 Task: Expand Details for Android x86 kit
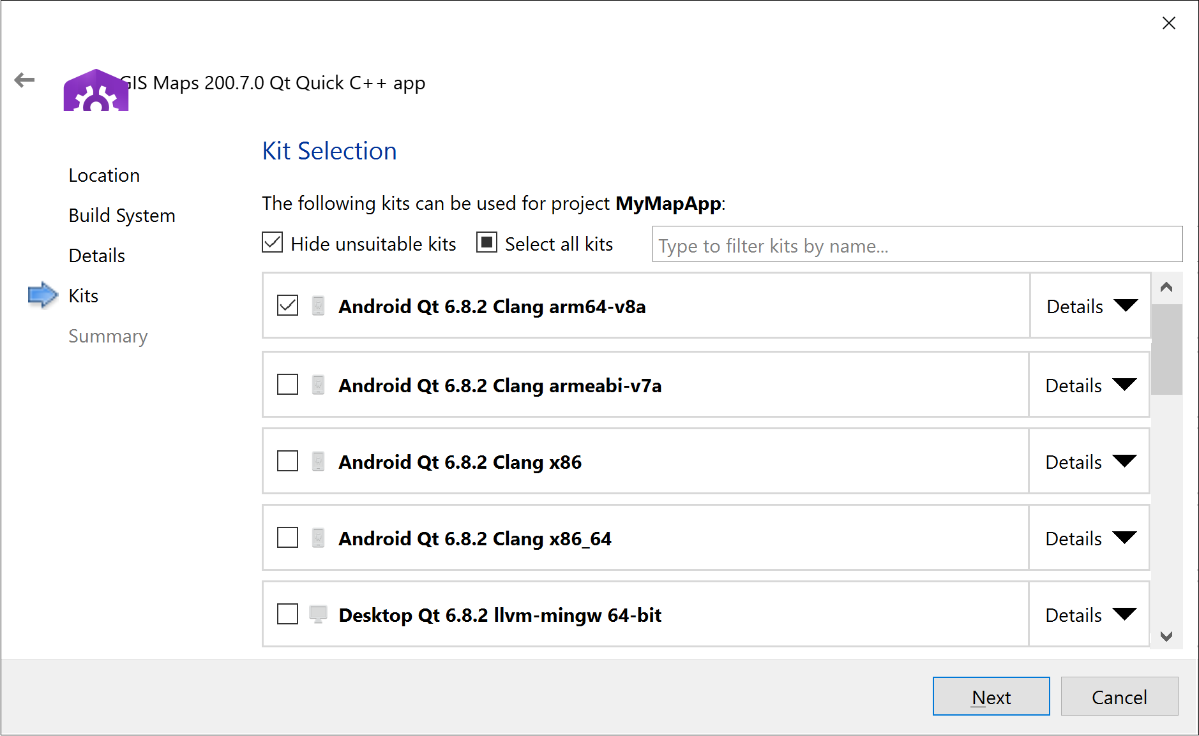(x=1090, y=462)
